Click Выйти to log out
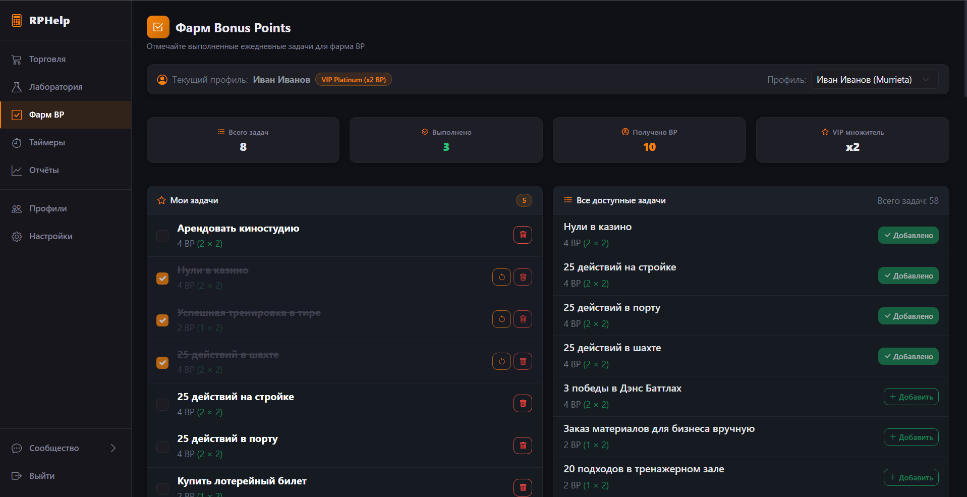Screen dimensions: 967x497 66,476
